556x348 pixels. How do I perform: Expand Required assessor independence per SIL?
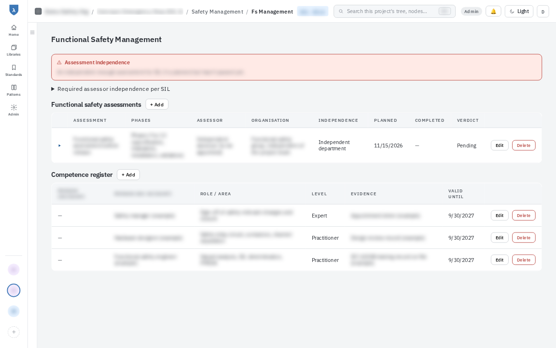[x=111, y=89]
